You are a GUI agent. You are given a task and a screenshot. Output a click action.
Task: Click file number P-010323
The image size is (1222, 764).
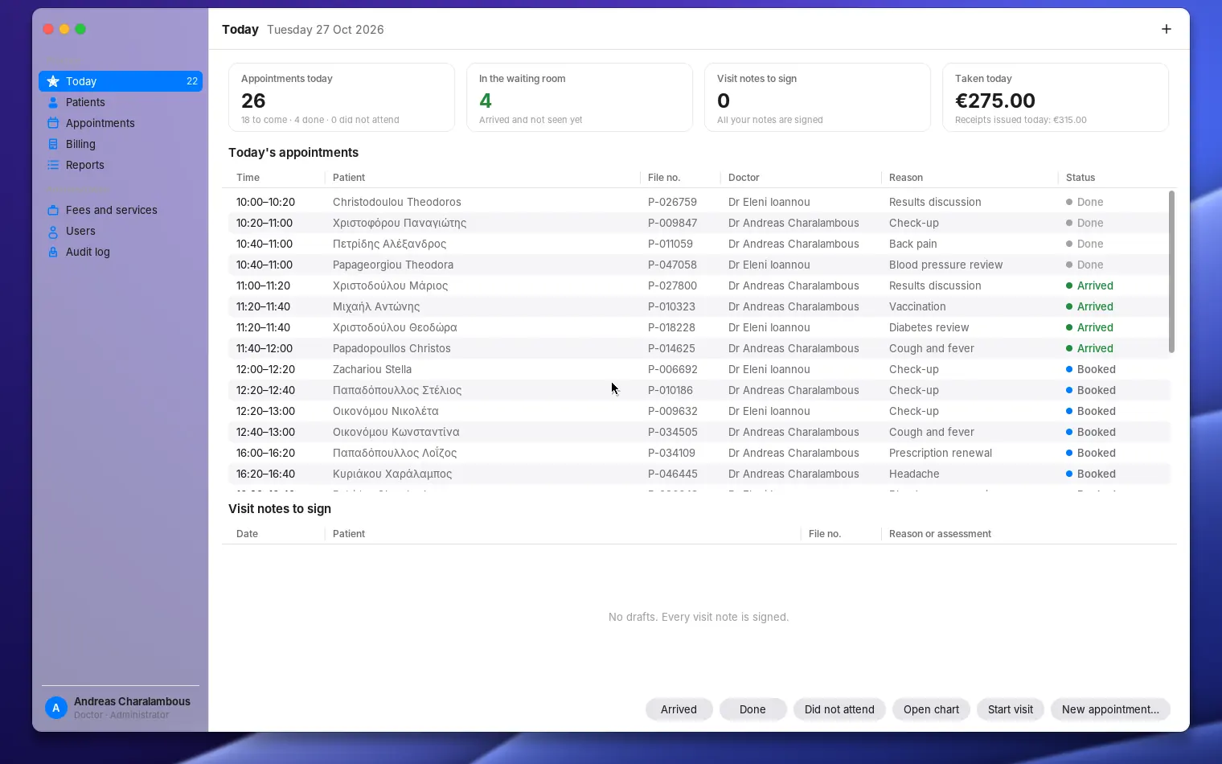(x=671, y=306)
